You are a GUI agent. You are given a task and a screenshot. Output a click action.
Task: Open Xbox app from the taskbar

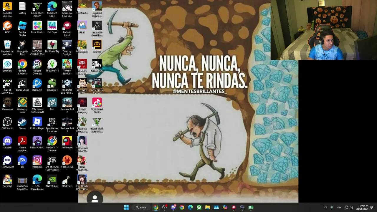(199, 207)
